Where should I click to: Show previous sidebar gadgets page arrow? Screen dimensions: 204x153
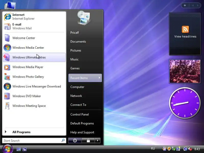click(193, 5)
